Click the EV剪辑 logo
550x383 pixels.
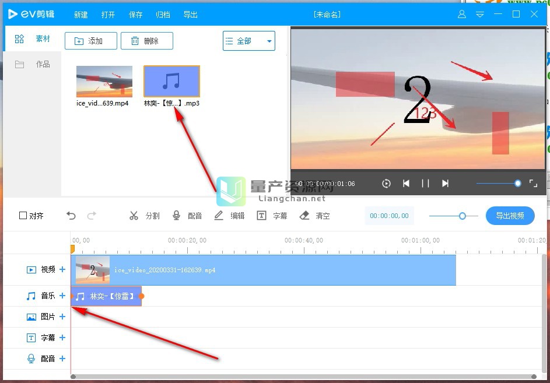pyautogui.click(x=31, y=14)
